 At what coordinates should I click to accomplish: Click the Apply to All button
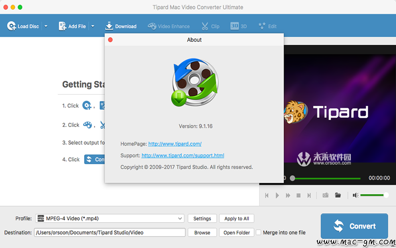[237, 218]
